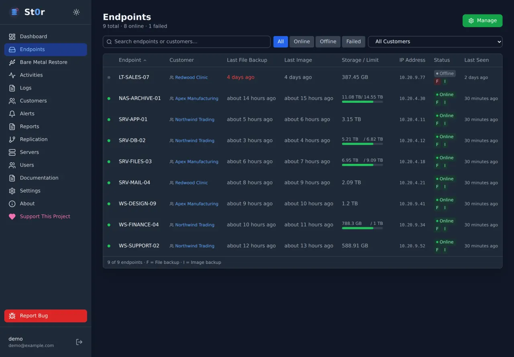The height and width of the screenshot is (357, 514).
Task: Click the Manage button
Action: click(482, 21)
